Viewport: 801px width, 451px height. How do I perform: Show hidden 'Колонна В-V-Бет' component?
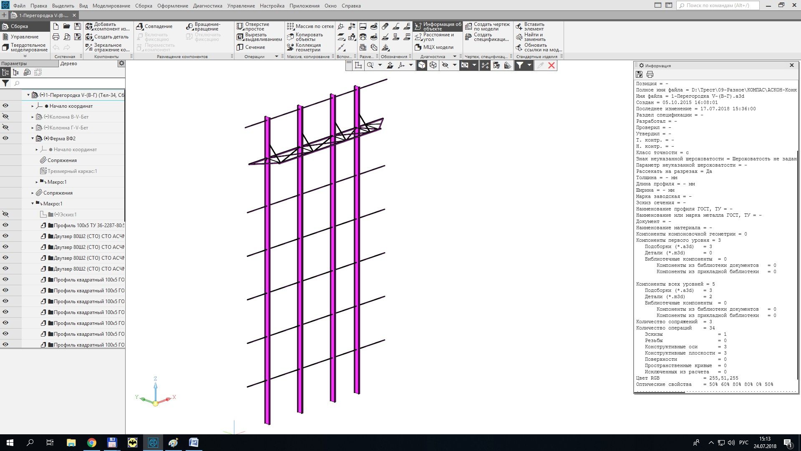pos(5,117)
